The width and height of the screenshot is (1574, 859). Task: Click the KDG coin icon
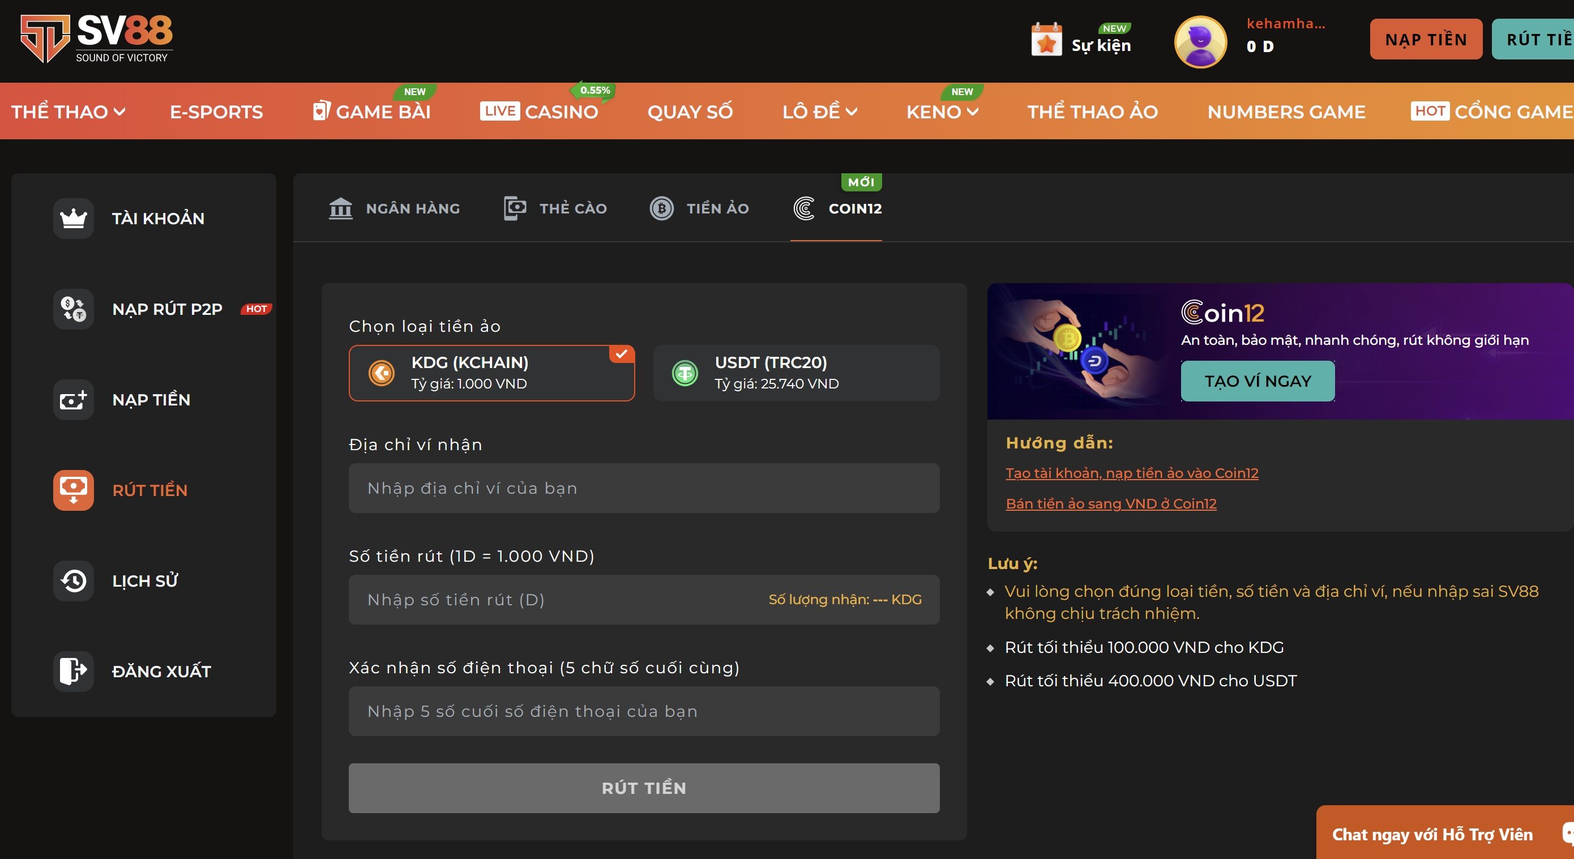coord(381,373)
